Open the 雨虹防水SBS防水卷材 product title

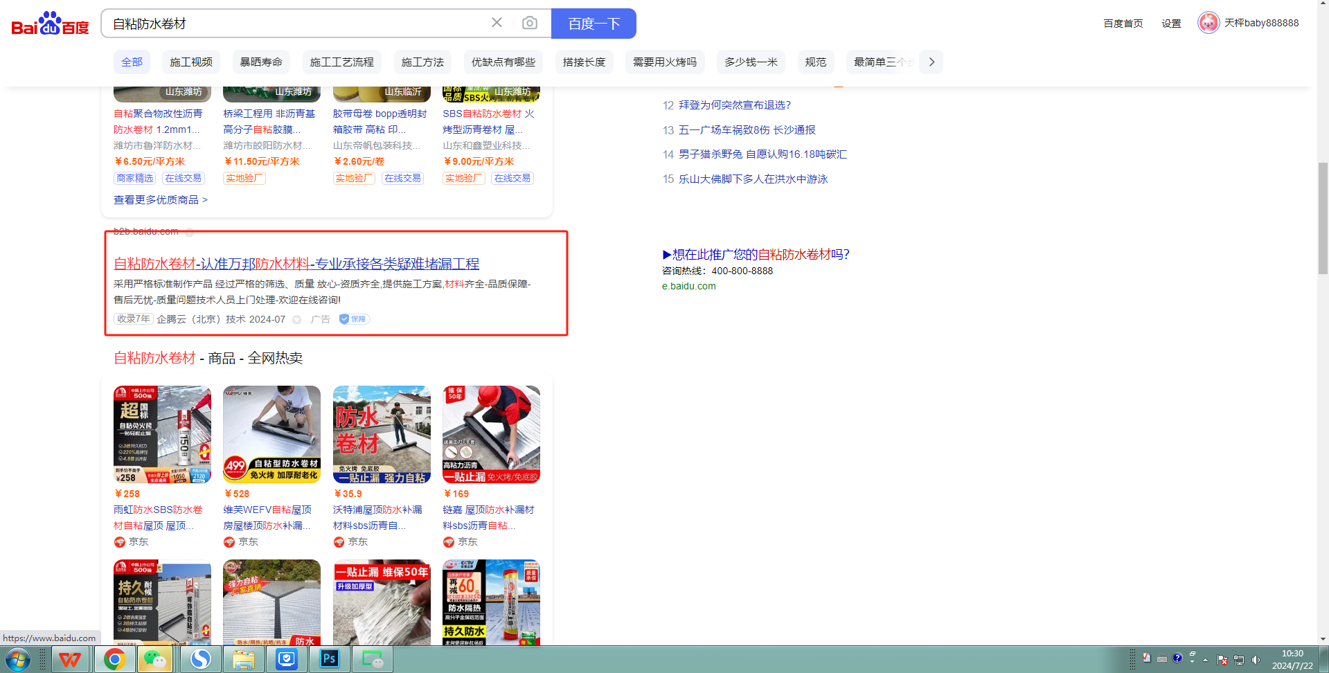click(x=159, y=517)
